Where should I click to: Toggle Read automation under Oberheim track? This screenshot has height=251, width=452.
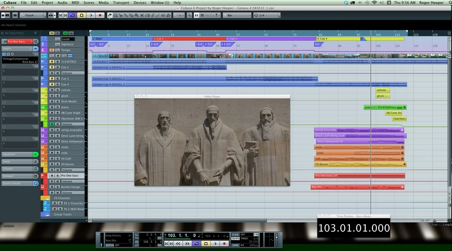click(52, 124)
